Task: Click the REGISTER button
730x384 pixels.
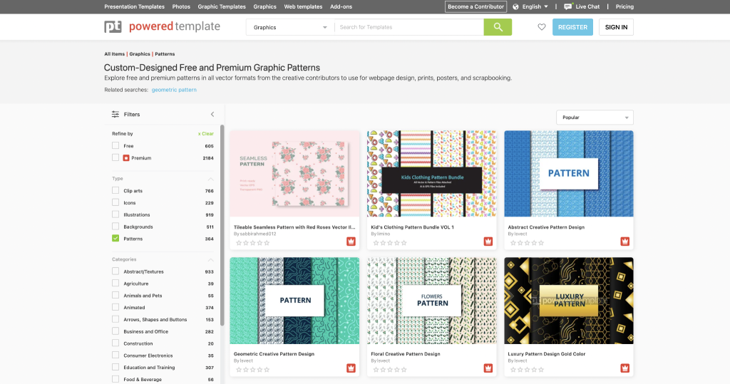Action: click(572, 27)
